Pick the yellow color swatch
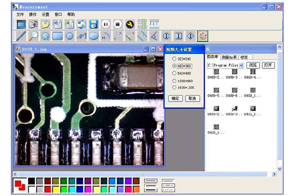This screenshot has height=196, width=293. coord(56,189)
